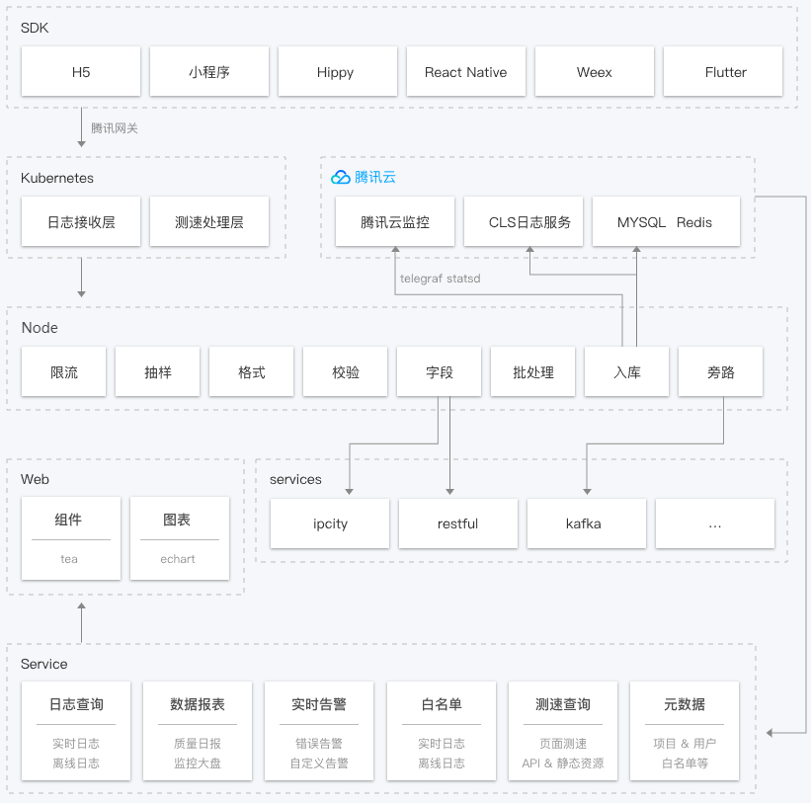Click the telegraf statsd label
811x803 pixels.
tap(441, 279)
